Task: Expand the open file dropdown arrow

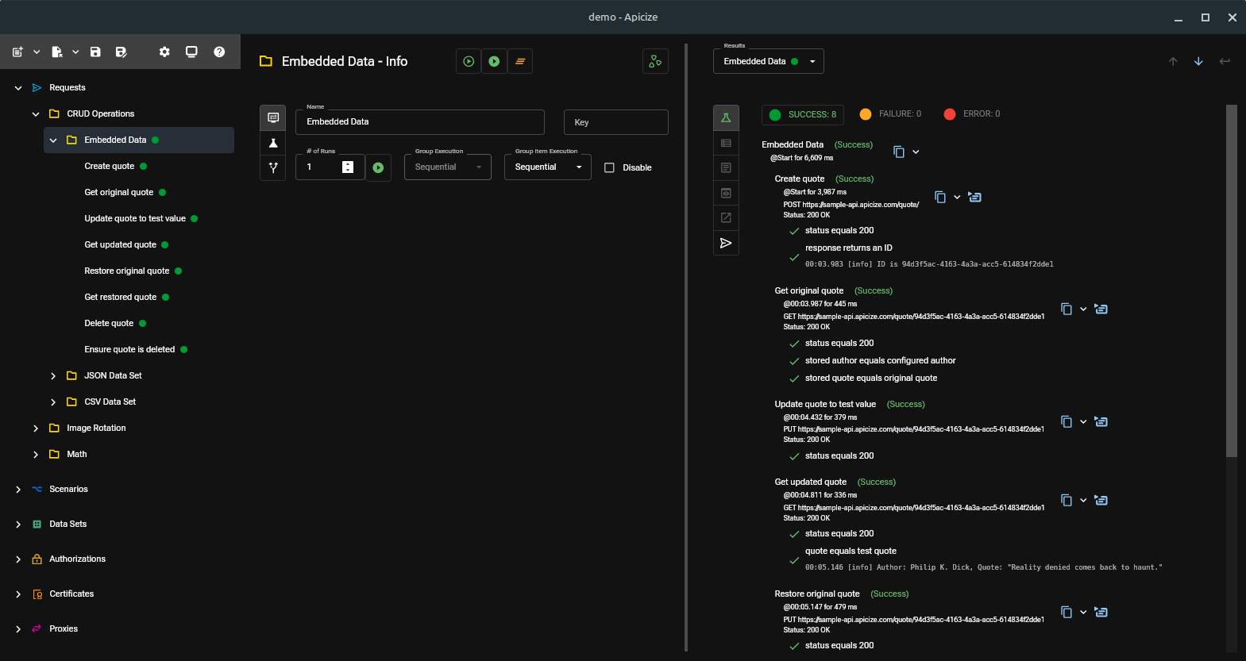Action: (x=75, y=52)
